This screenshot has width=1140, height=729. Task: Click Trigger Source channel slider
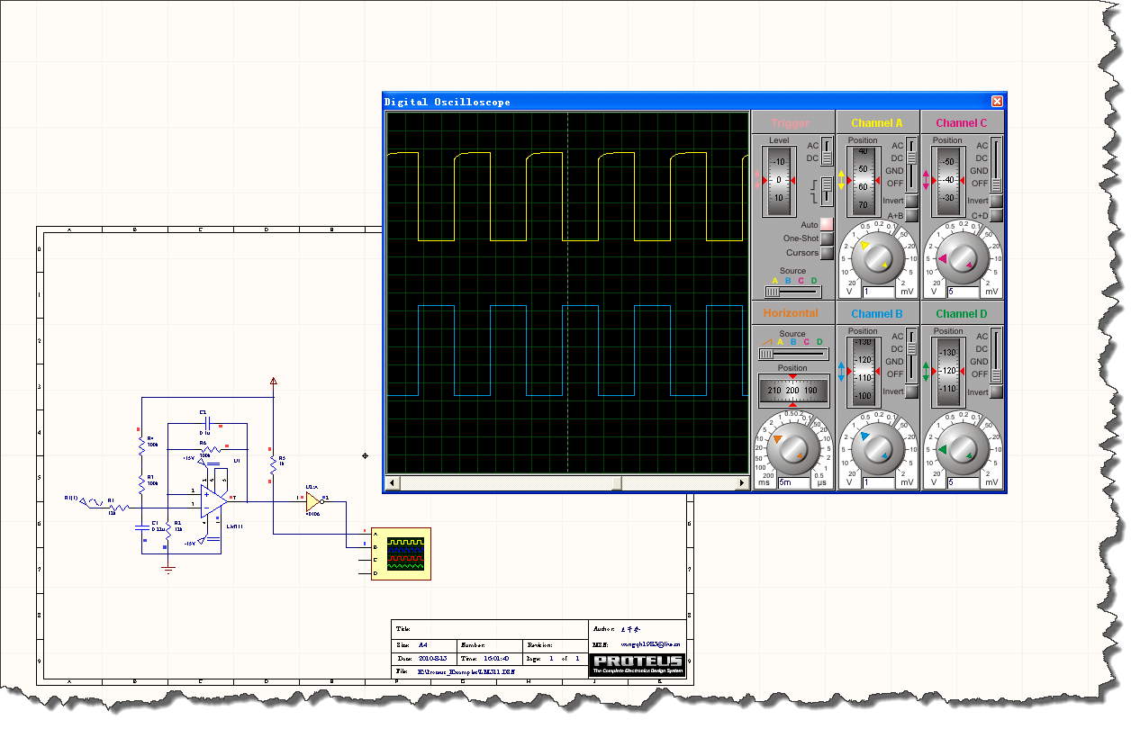(x=792, y=292)
